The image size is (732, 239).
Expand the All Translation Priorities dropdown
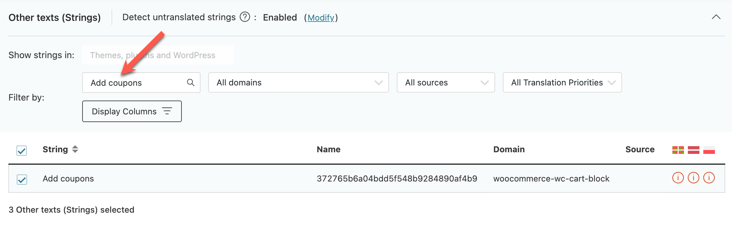pos(562,83)
